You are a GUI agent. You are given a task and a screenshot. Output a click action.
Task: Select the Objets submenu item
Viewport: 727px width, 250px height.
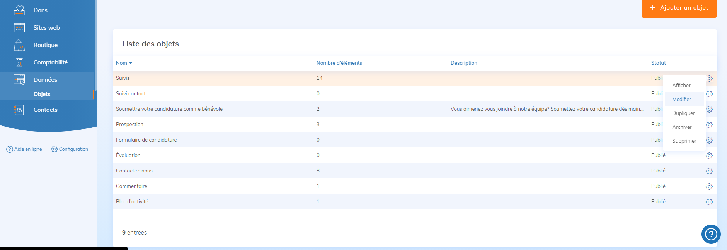[42, 94]
